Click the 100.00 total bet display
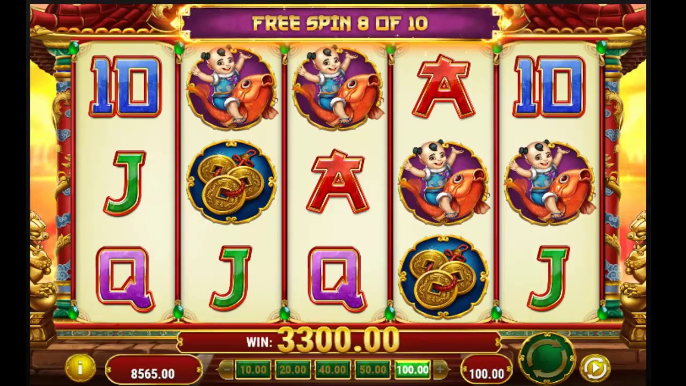Viewport: 686px width, 386px height. pos(487,373)
